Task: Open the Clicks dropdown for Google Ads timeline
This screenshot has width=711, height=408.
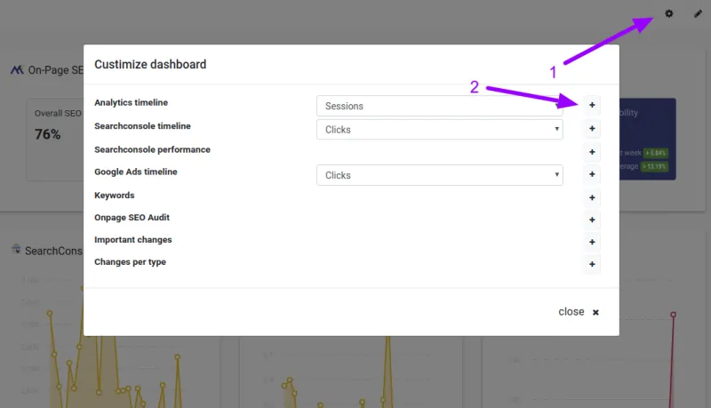Action: tap(439, 175)
